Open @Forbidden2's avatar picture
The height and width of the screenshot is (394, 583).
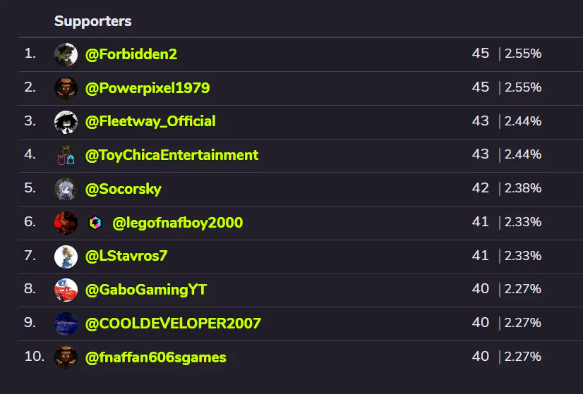click(66, 54)
